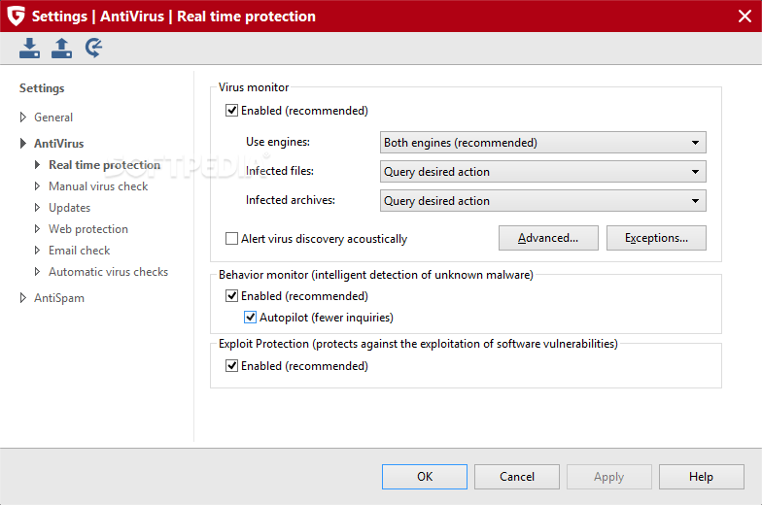Click the reset settings arrow icon
Screen dimensions: 762x505
93,49
